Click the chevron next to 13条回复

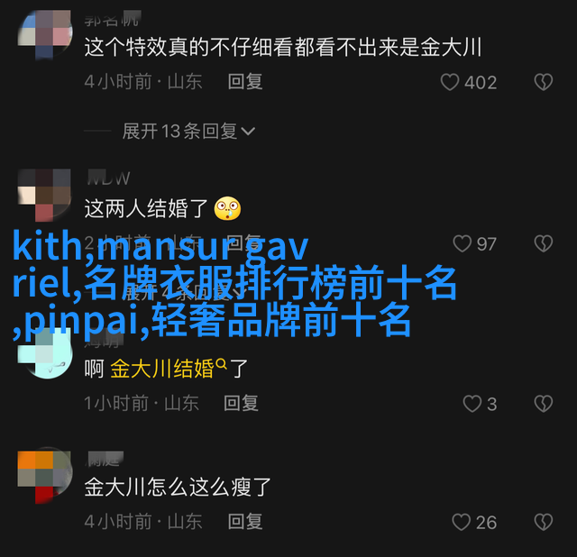tap(248, 132)
